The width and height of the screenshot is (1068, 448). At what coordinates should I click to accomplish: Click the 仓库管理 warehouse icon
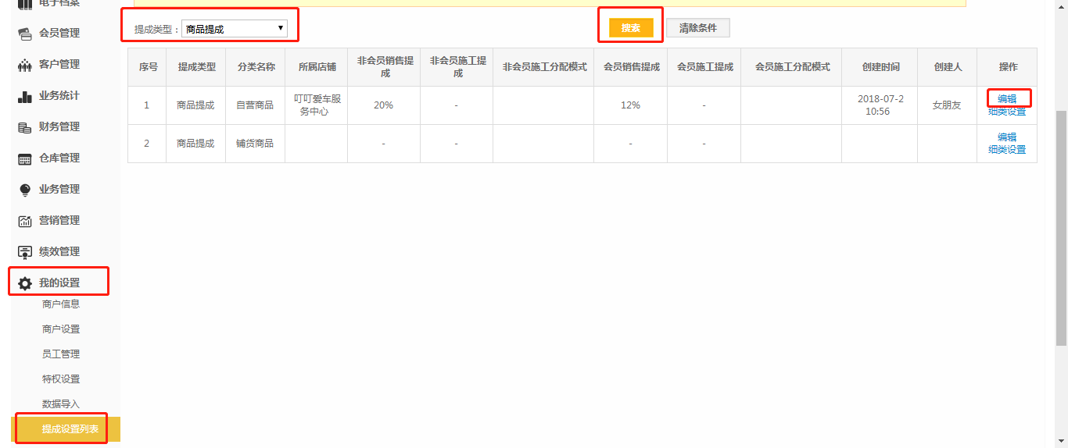[24, 158]
